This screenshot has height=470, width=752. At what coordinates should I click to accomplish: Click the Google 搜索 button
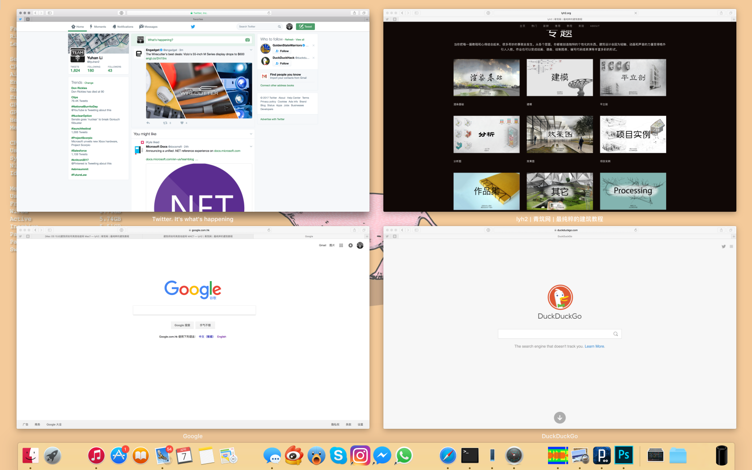tap(183, 325)
